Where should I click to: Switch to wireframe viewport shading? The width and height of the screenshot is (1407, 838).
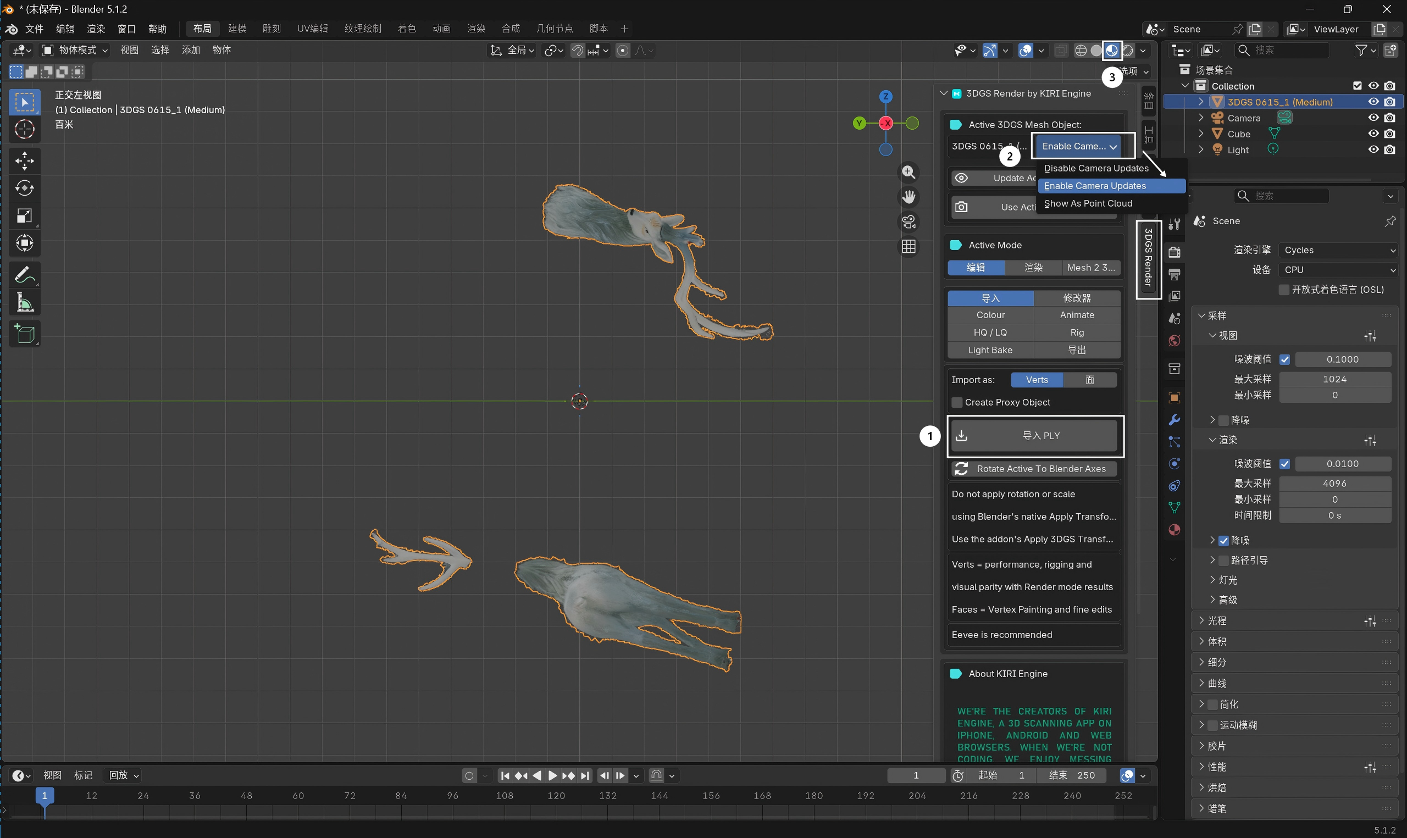coord(1081,51)
